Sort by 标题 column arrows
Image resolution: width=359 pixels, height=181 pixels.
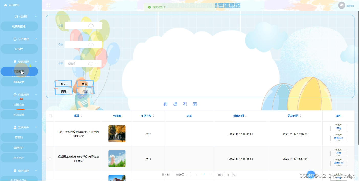[x=81, y=116]
